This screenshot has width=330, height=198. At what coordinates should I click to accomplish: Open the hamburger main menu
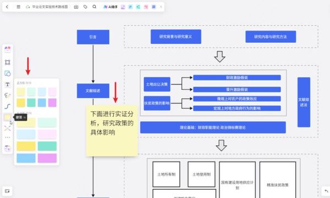point(19,7)
